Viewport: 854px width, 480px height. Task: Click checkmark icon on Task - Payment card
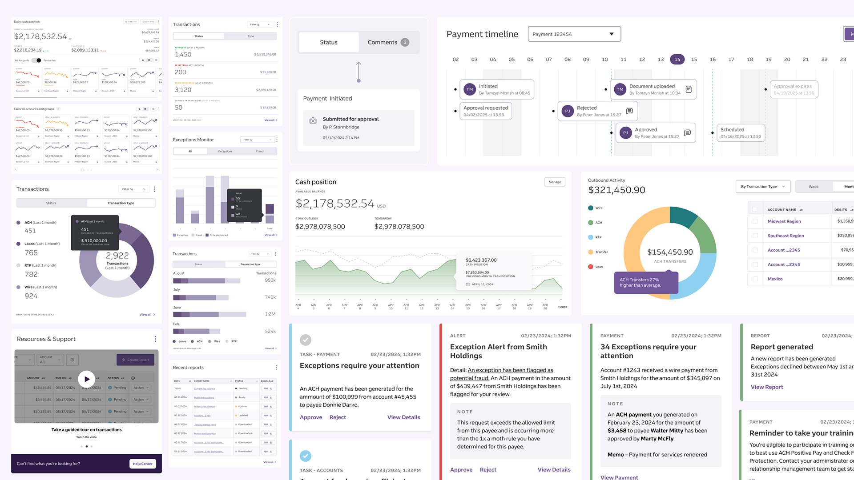pyautogui.click(x=306, y=340)
